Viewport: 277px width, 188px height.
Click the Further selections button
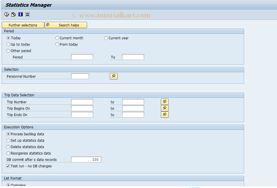[x=23, y=25]
